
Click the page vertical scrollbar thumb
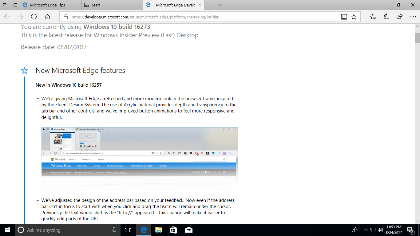[417, 38]
